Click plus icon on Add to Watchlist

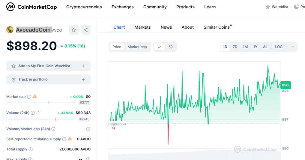(x=83, y=66)
